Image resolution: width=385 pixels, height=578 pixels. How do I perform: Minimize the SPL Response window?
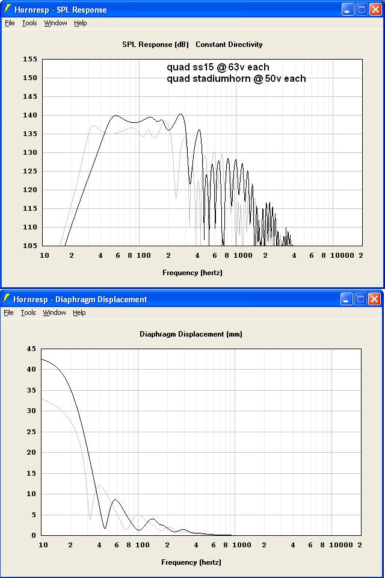coord(348,10)
